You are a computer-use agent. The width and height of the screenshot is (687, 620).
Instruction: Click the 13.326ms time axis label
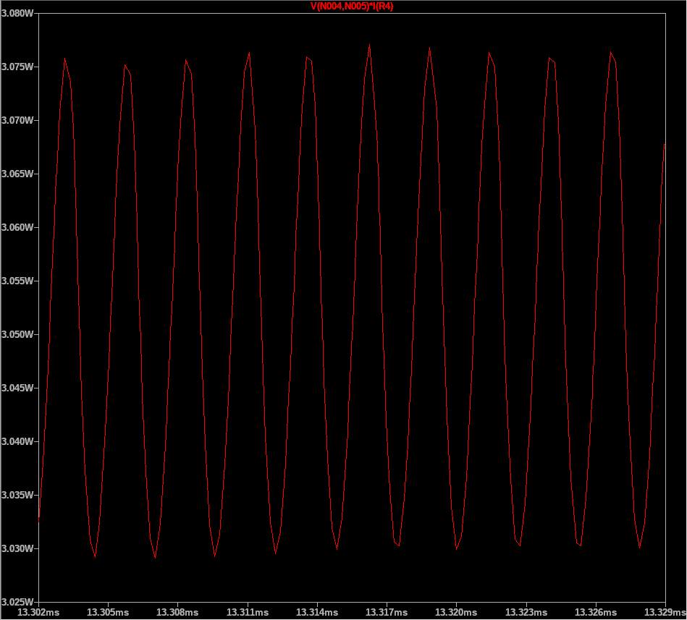click(596, 612)
